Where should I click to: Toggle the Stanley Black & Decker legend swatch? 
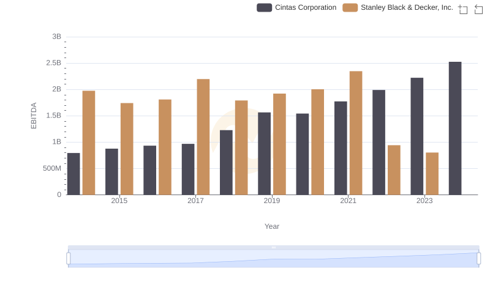click(350, 7)
